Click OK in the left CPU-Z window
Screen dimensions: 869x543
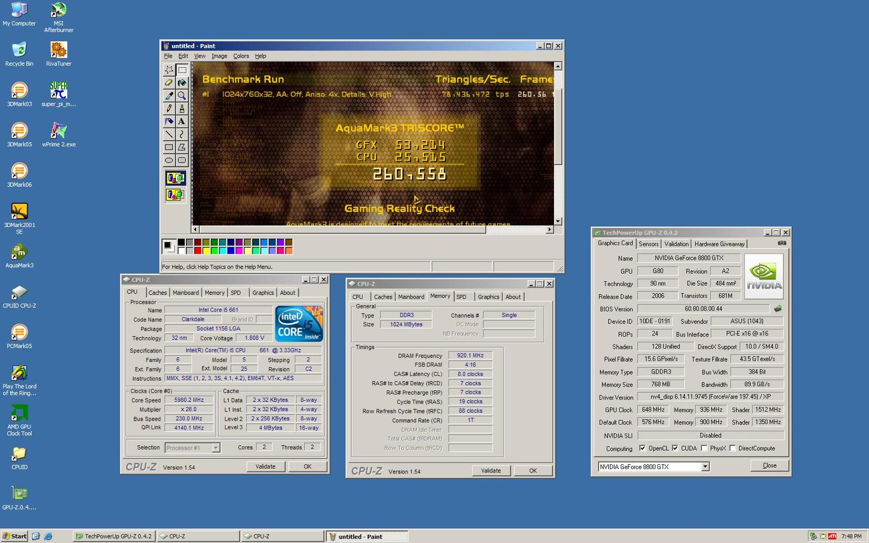(307, 466)
